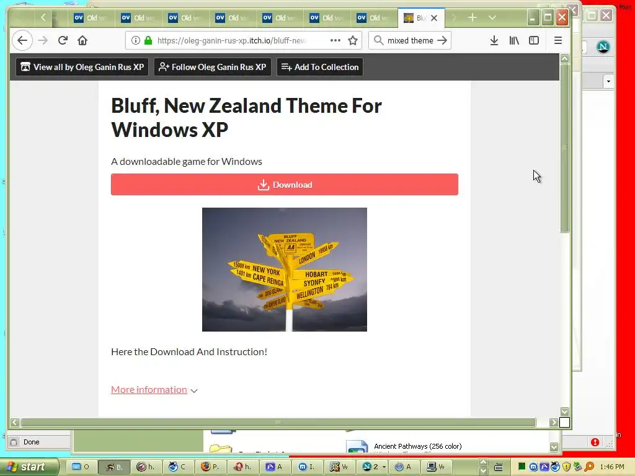Follow Oleg Ganin Rus XP

(x=213, y=67)
